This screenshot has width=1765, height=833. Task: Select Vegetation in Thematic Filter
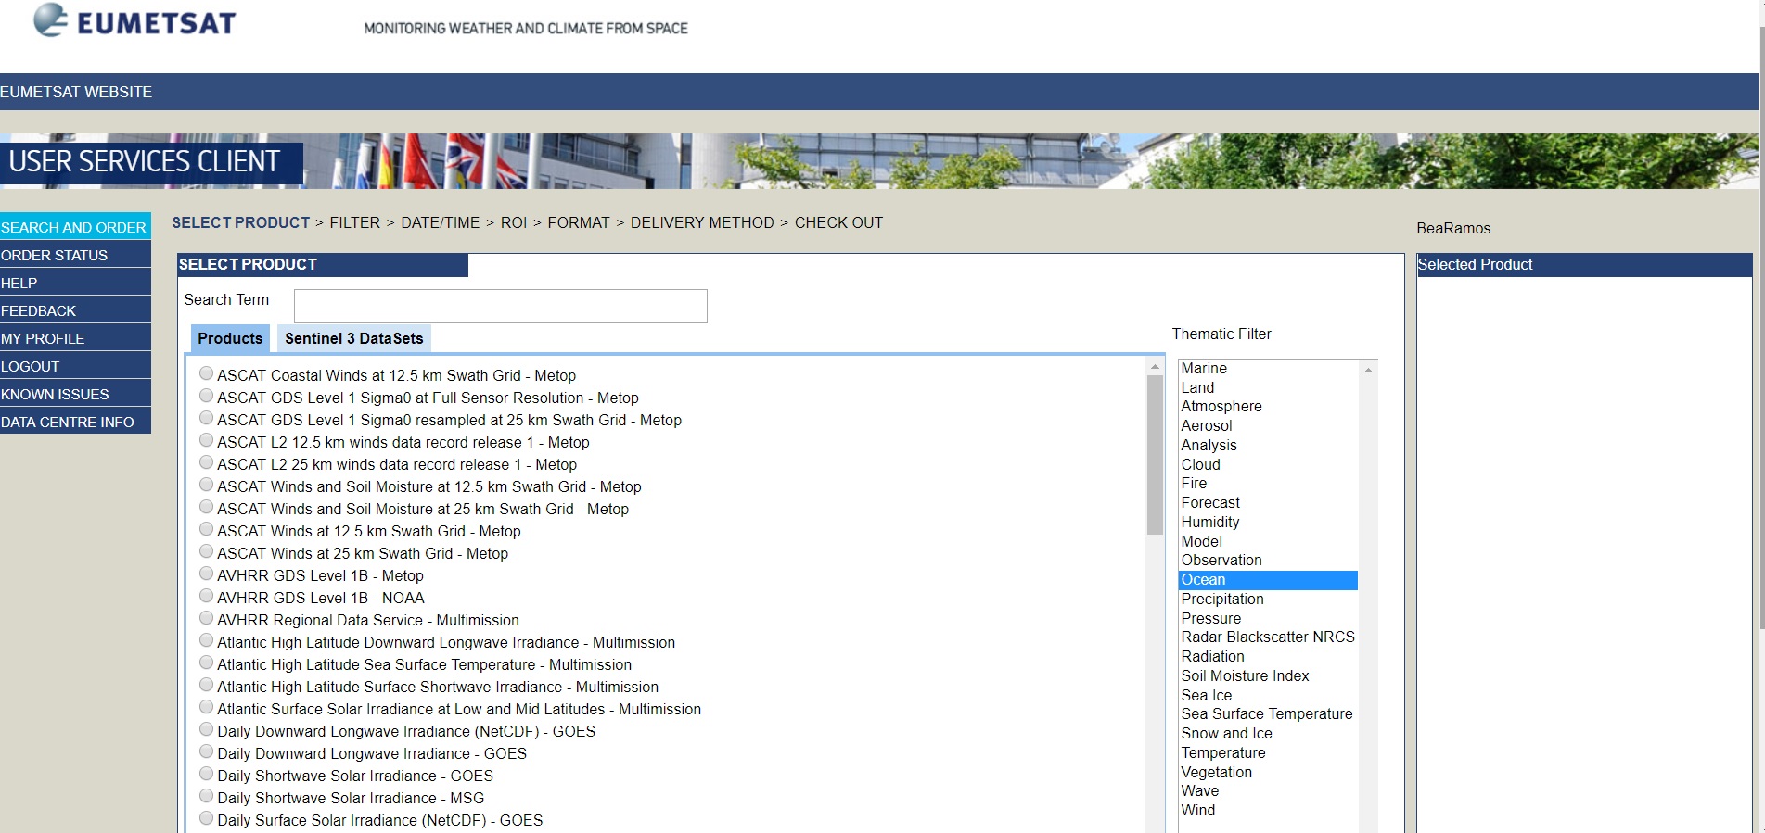1268,772
